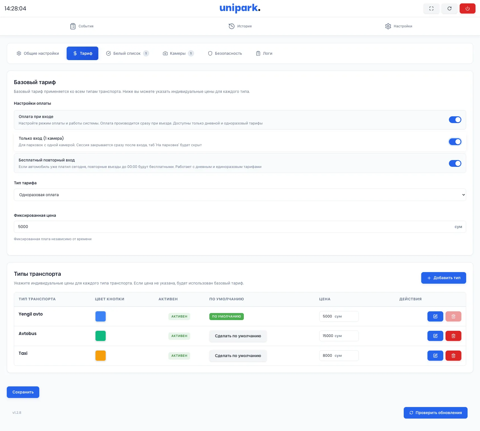
Task: Delete the Avtobus transport type
Action: (x=453, y=336)
